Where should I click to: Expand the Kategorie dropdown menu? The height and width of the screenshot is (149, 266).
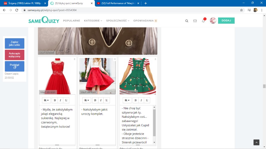coord(93,21)
